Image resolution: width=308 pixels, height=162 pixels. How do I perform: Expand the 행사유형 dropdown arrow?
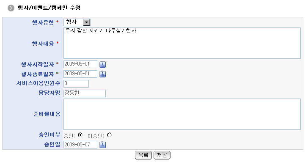87,22
